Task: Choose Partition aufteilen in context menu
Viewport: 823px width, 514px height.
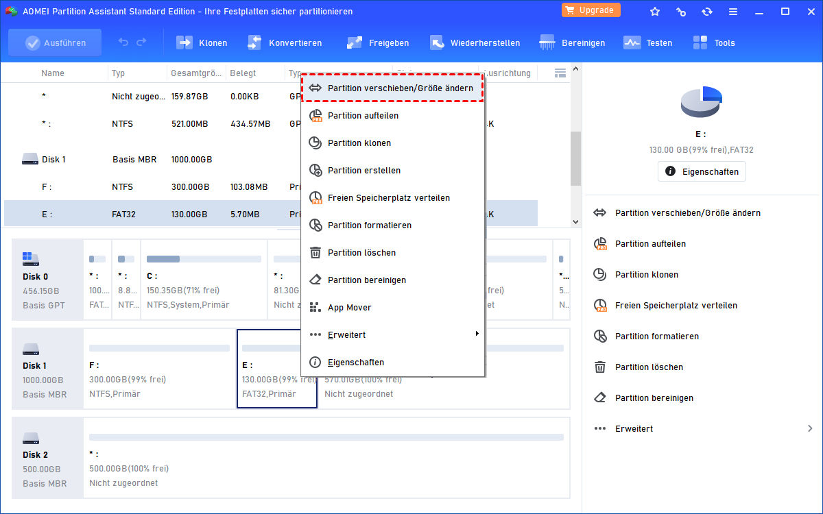Action: [393, 116]
